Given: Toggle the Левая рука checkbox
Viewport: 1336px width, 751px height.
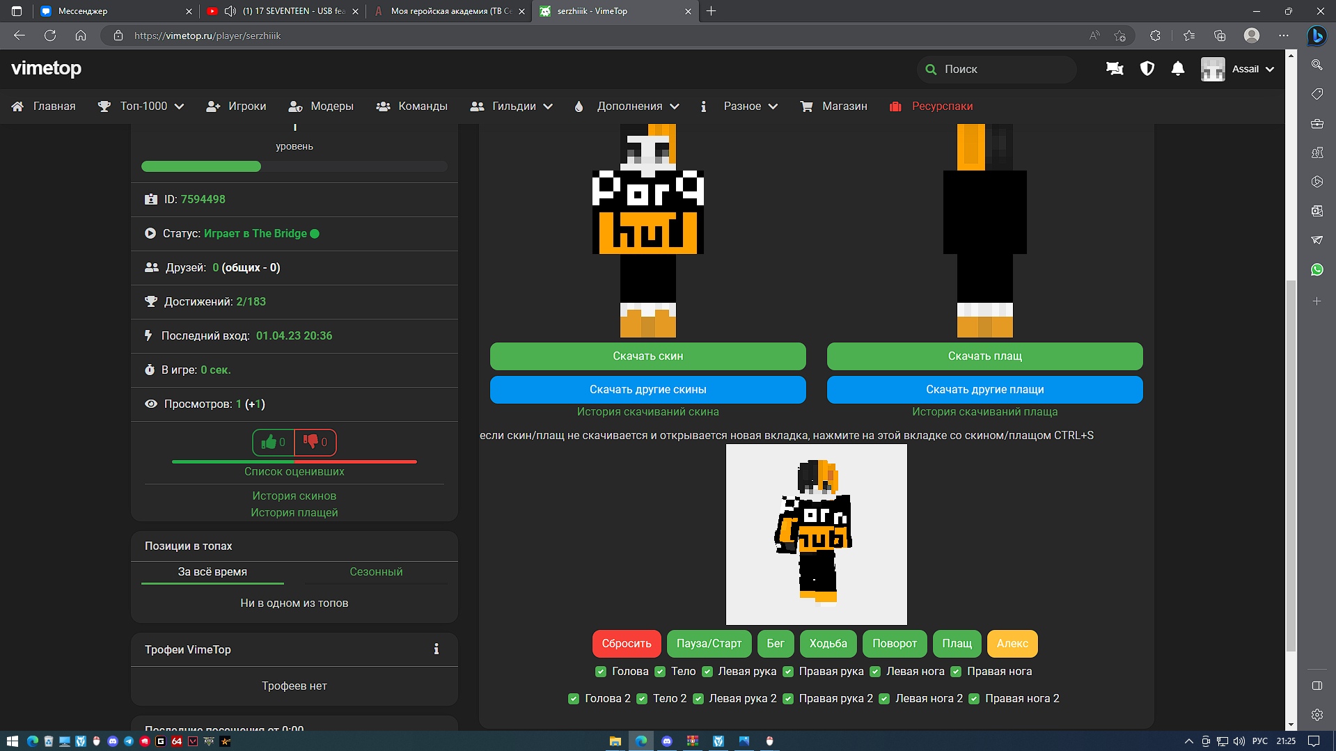Looking at the screenshot, I should pyautogui.click(x=707, y=672).
